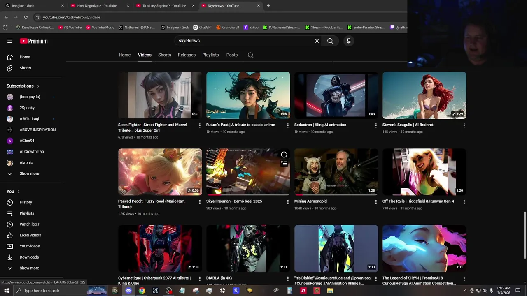This screenshot has height=296, width=527.
Task: Click the page vertical scrollbar thumb
Action: (525, 236)
